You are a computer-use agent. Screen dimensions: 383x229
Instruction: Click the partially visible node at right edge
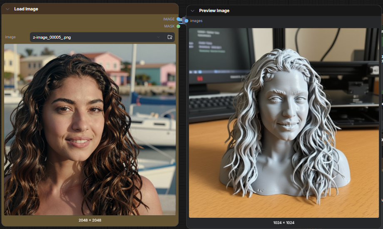pos(381,125)
